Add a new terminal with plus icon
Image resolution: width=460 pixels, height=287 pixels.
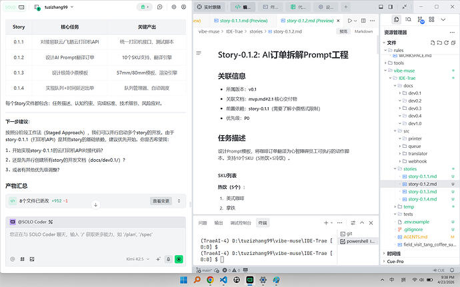pyautogui.click(x=326, y=223)
